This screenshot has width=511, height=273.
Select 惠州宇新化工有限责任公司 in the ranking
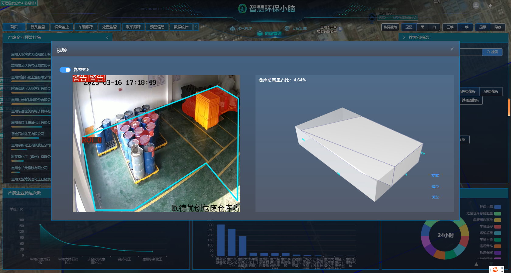pyautogui.click(x=31, y=145)
